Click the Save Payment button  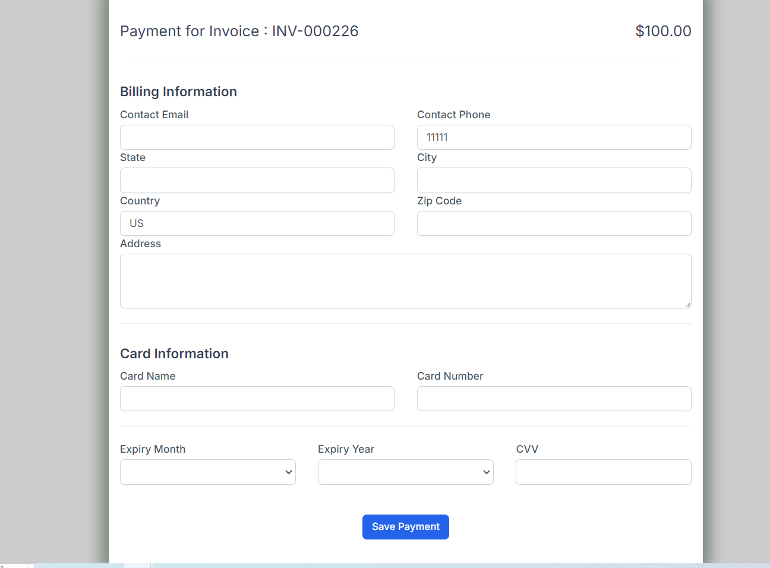(405, 526)
